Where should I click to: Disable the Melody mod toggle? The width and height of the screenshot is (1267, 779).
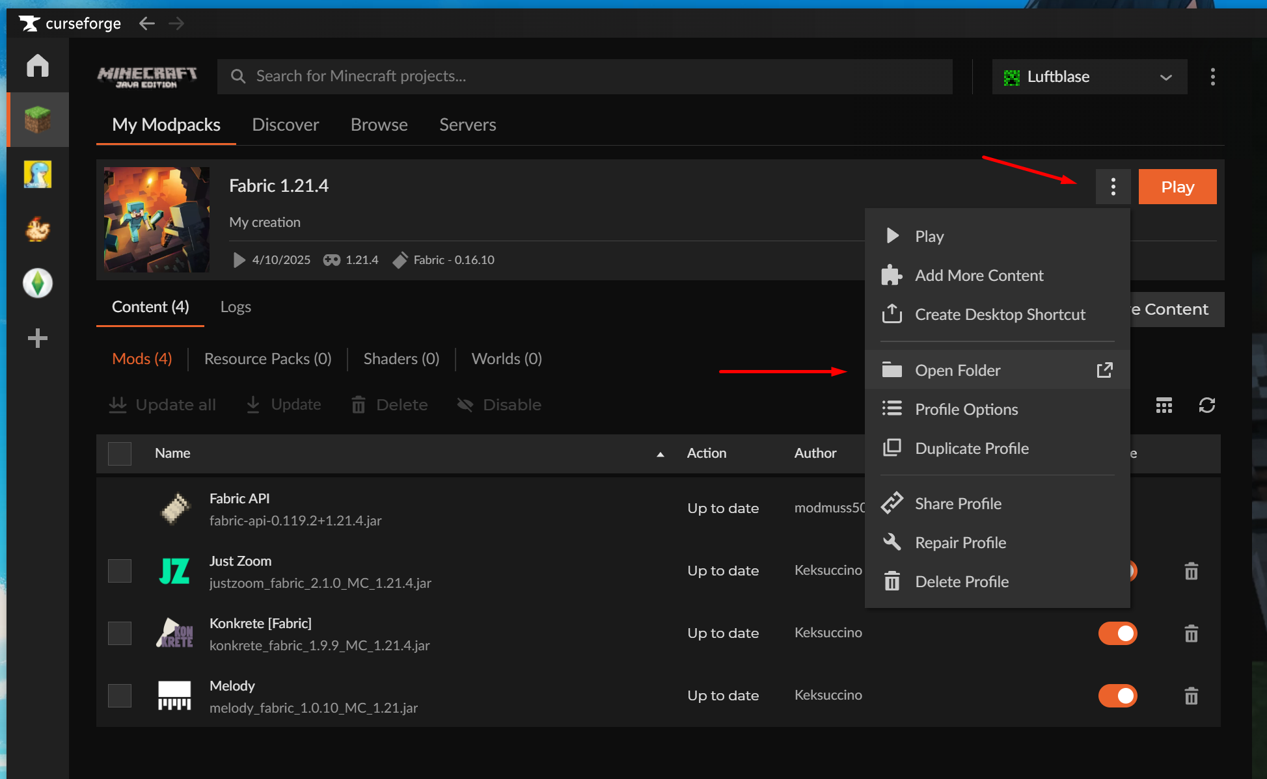pos(1117,696)
